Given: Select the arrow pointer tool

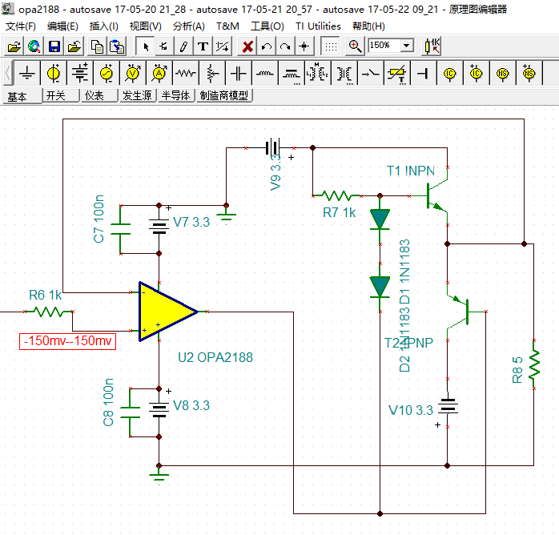Looking at the screenshot, I should (146, 46).
